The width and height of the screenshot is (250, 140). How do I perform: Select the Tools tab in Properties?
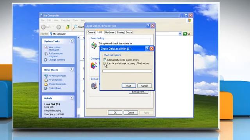(100, 32)
